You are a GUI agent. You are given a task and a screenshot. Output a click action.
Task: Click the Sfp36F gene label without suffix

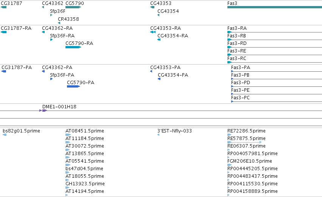[58, 11]
